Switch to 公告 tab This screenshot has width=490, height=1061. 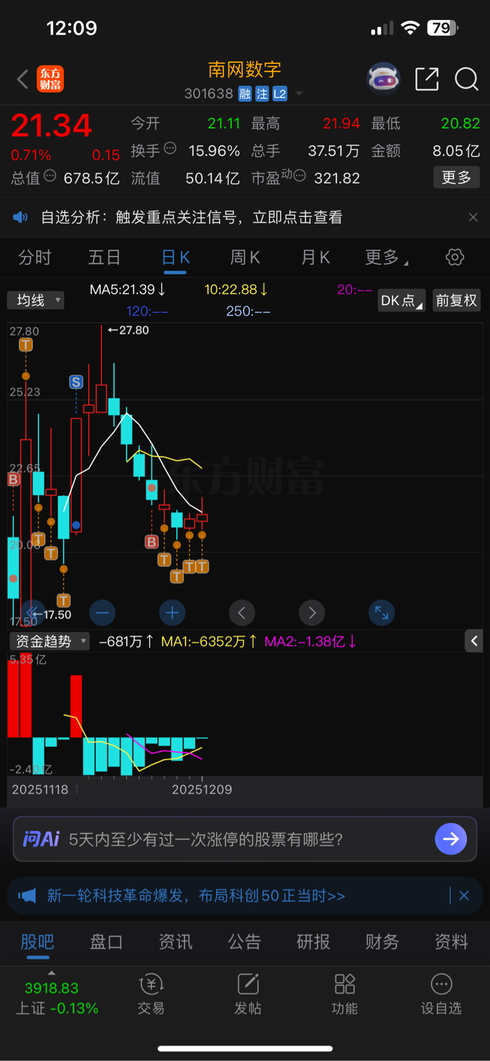point(244,942)
